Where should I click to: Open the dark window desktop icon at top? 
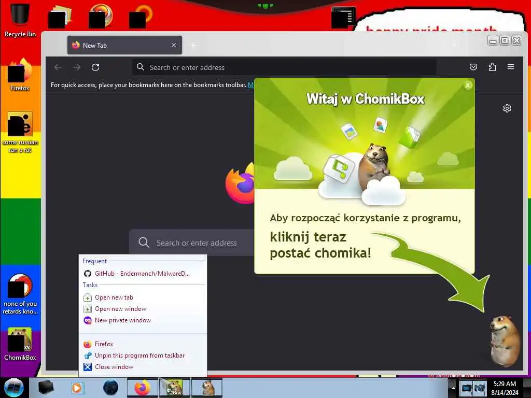(343, 17)
